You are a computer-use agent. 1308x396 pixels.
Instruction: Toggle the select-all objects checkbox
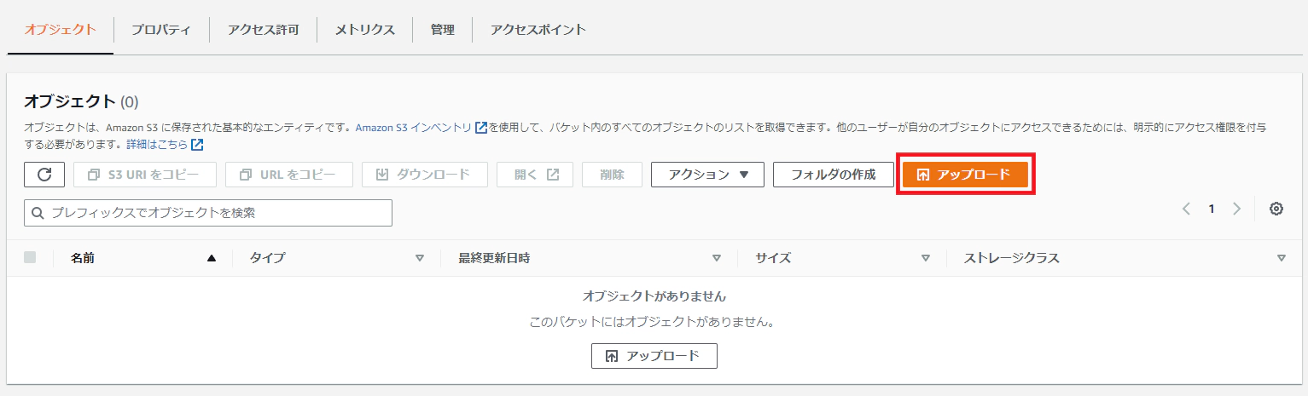tap(30, 258)
